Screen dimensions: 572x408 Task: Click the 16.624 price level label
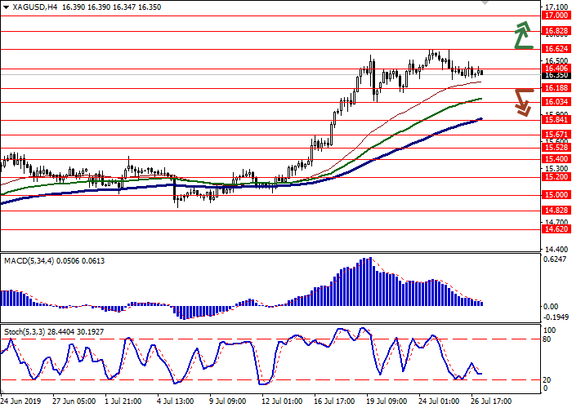pyautogui.click(x=555, y=48)
